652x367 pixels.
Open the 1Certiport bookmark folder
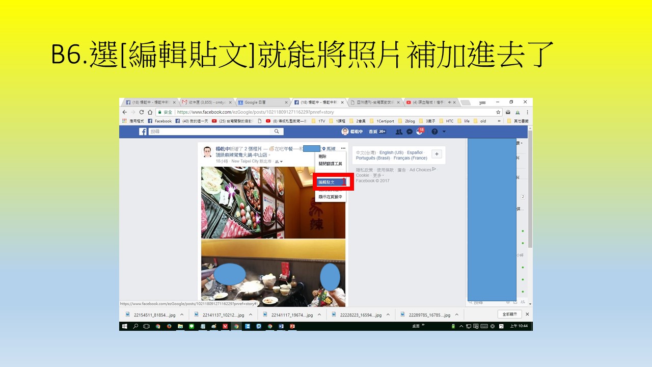382,121
